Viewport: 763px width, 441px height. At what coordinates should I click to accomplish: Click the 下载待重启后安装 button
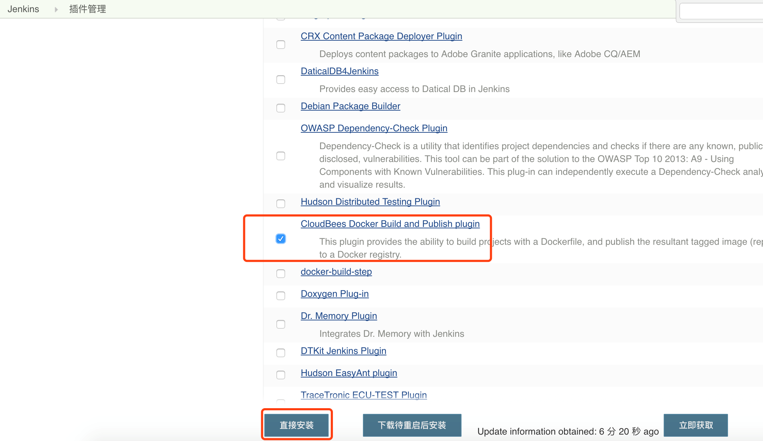(x=412, y=425)
